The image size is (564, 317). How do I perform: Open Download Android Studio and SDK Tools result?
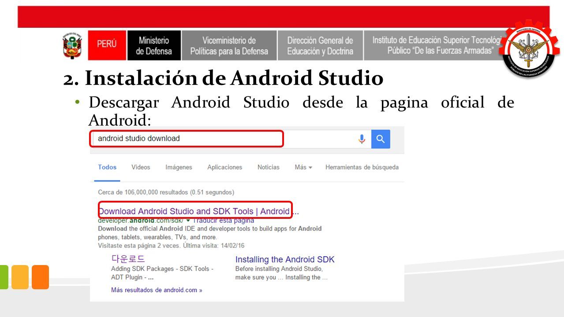click(x=198, y=211)
